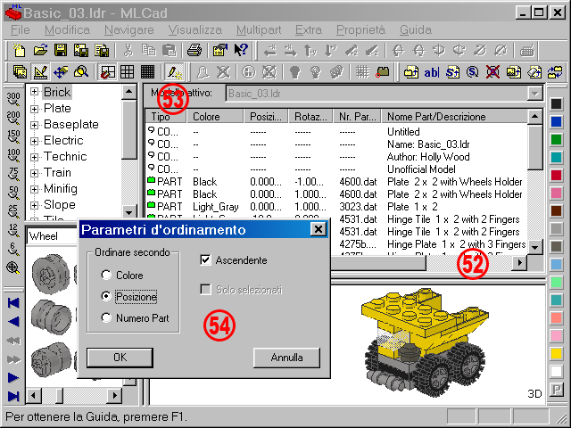Open the File menu
The height and width of the screenshot is (428, 571).
pos(21,29)
